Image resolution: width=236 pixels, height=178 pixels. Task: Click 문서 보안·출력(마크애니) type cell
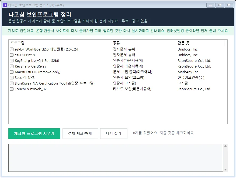coord(133,72)
